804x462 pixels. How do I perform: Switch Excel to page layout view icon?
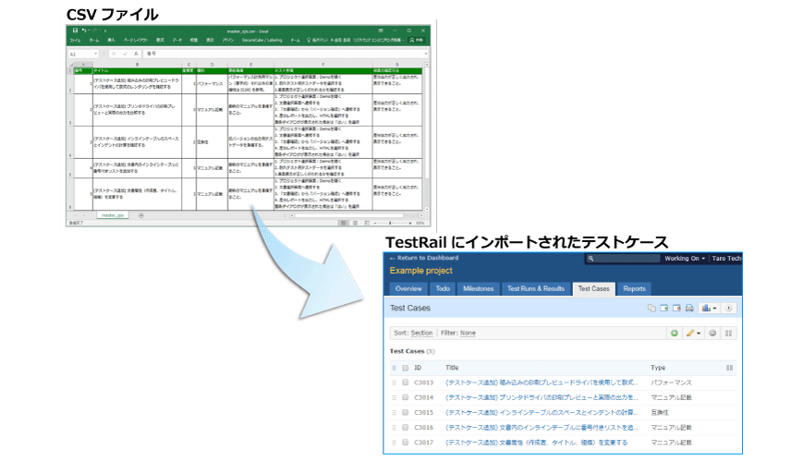pos(356,223)
